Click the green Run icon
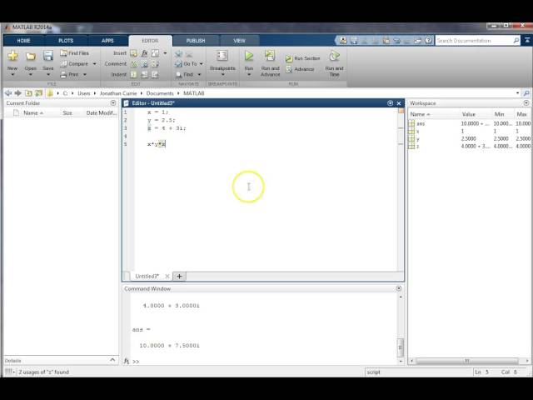The height and width of the screenshot is (400, 533). [x=249, y=56]
